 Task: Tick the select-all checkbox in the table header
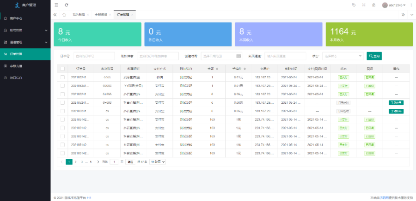pos(62,68)
